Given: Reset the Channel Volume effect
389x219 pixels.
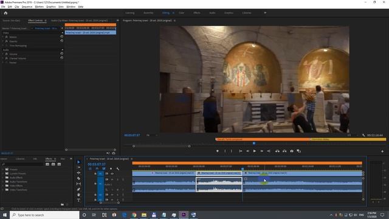Looking at the screenshot, I should [62, 58].
